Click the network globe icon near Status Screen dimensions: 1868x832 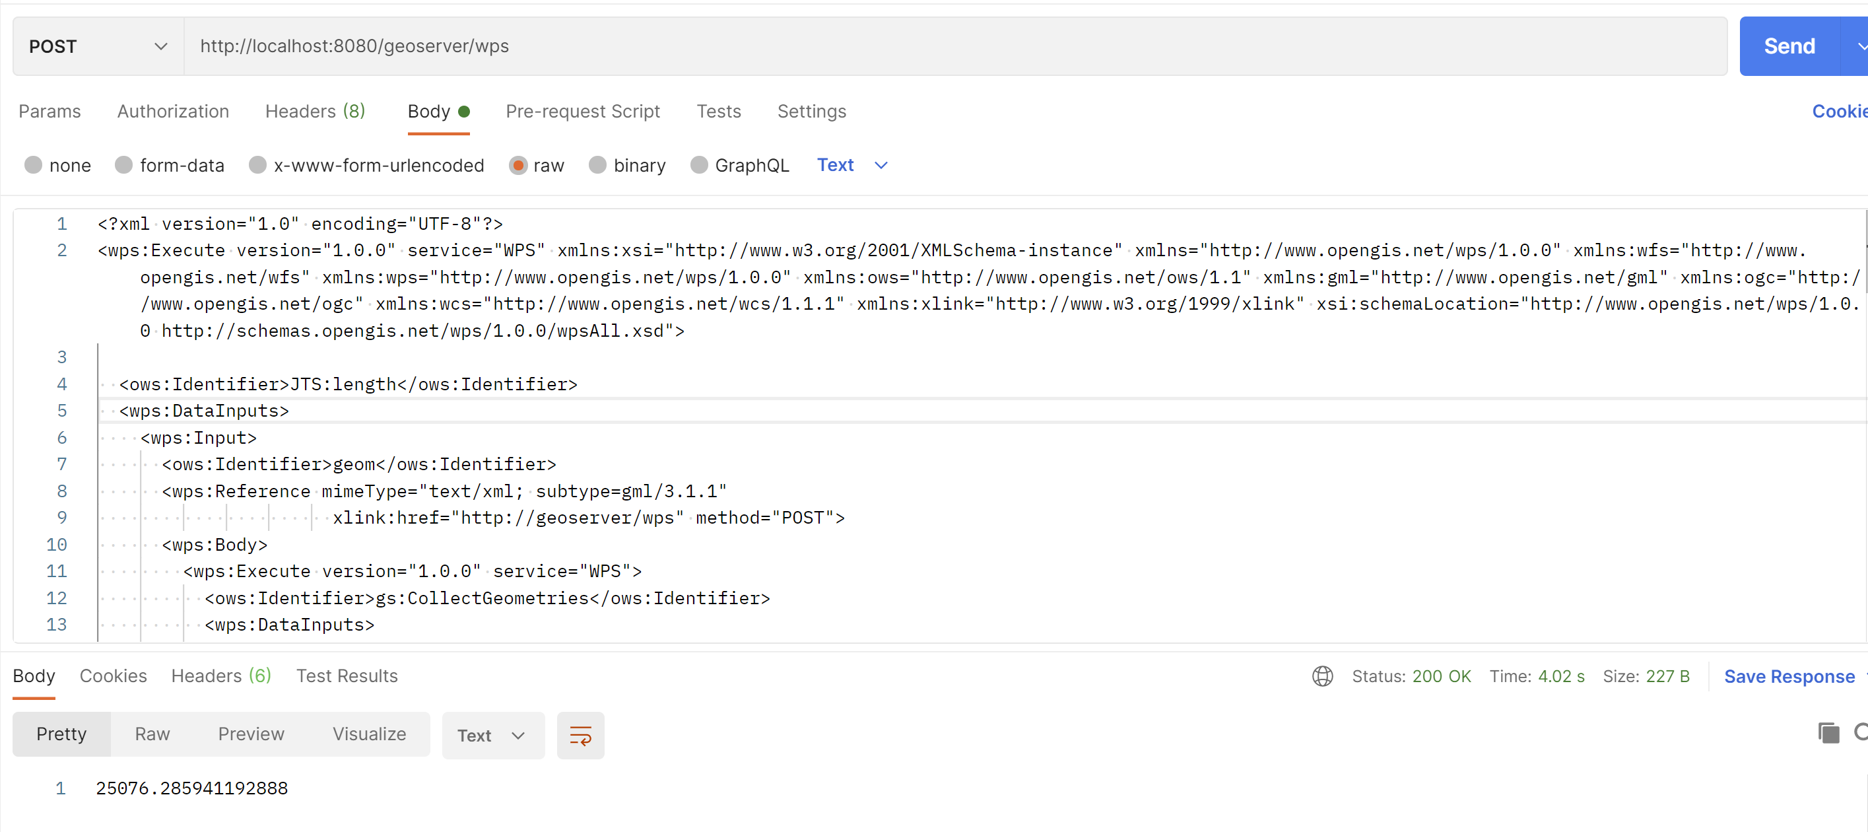[1322, 676]
